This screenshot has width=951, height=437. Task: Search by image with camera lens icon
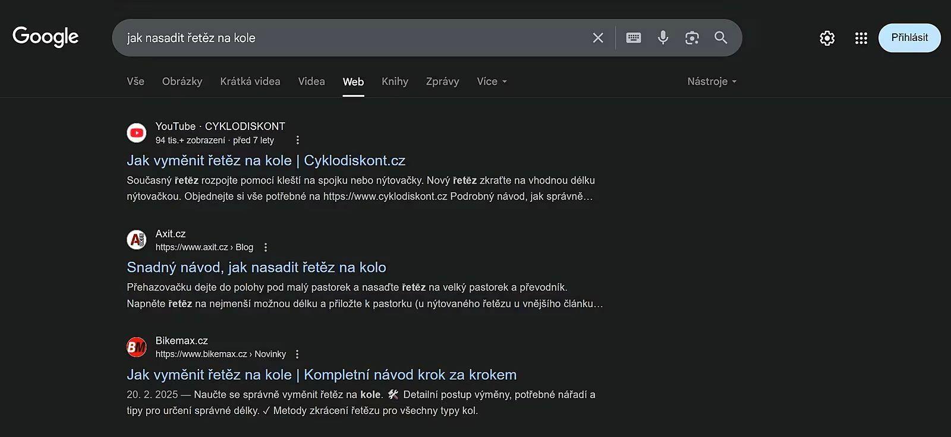[692, 38]
